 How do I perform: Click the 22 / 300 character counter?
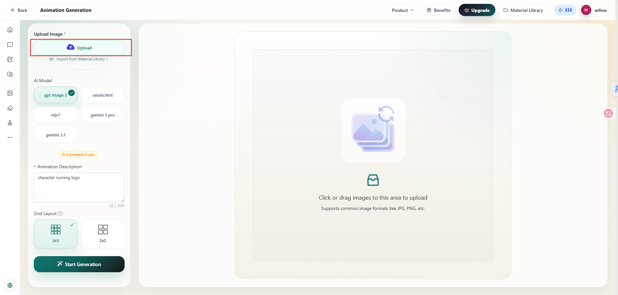click(117, 206)
